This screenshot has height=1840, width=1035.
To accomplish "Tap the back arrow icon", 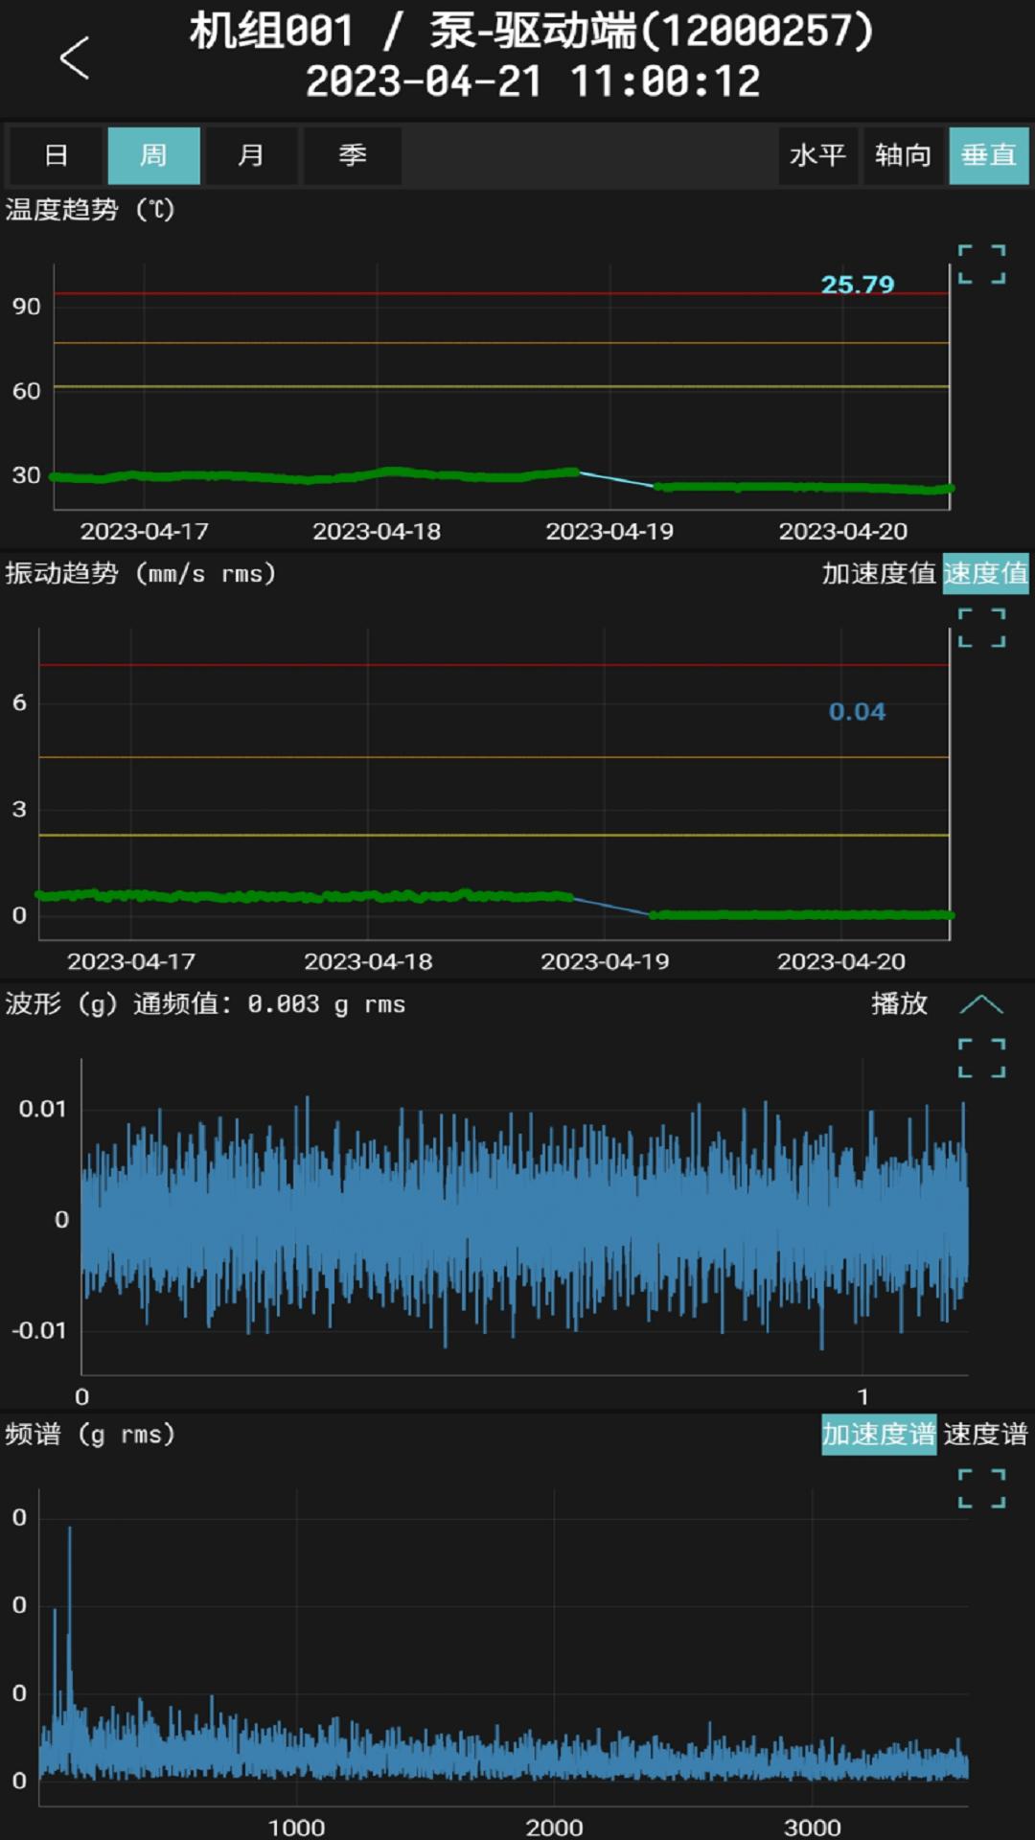I will click(75, 58).
